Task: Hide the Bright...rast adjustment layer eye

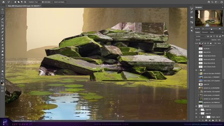Action: (196, 117)
